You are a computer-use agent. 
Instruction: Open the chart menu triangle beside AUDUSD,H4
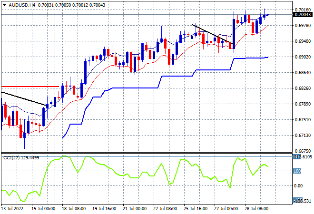tap(4, 5)
